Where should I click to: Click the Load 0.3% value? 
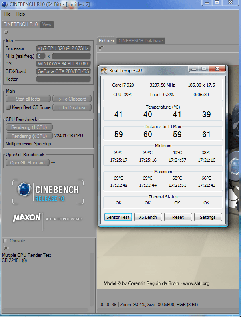[162, 95]
